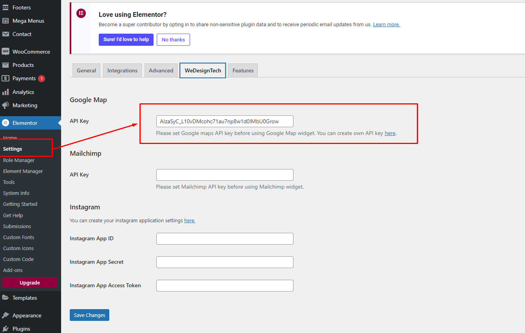525x333 pixels.
Task: Click the Products box icon
Action: coord(5,65)
